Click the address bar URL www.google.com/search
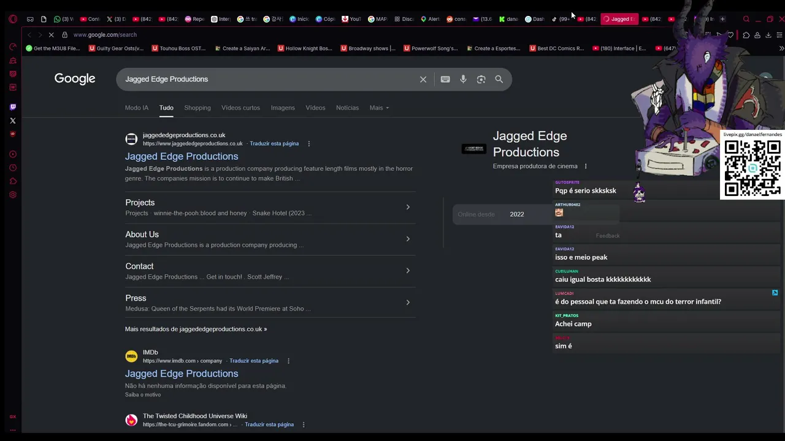This screenshot has height=441, width=785. pyautogui.click(x=105, y=35)
